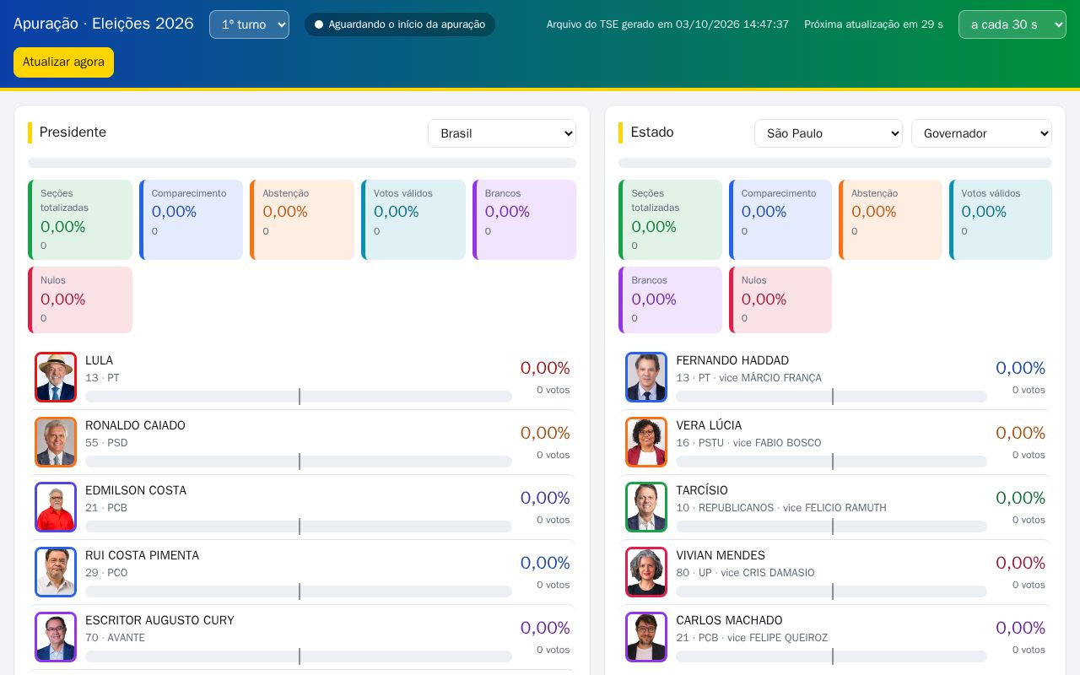The height and width of the screenshot is (675, 1080).
Task: Click the Votos válidos card in Estado panel
Action: pyautogui.click(x=1001, y=219)
